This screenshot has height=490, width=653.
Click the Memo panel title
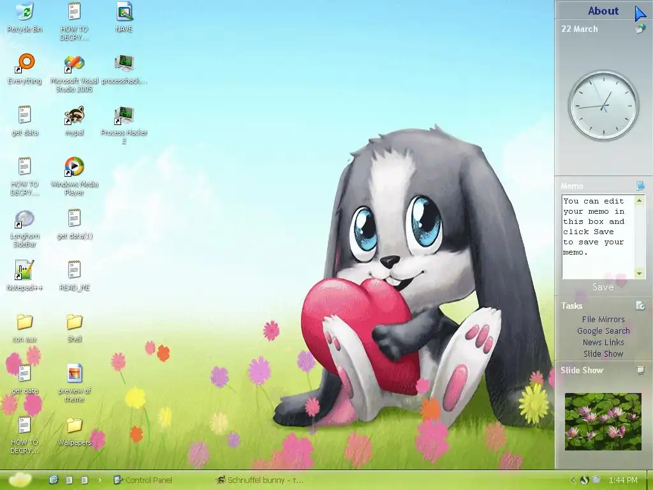[571, 186]
